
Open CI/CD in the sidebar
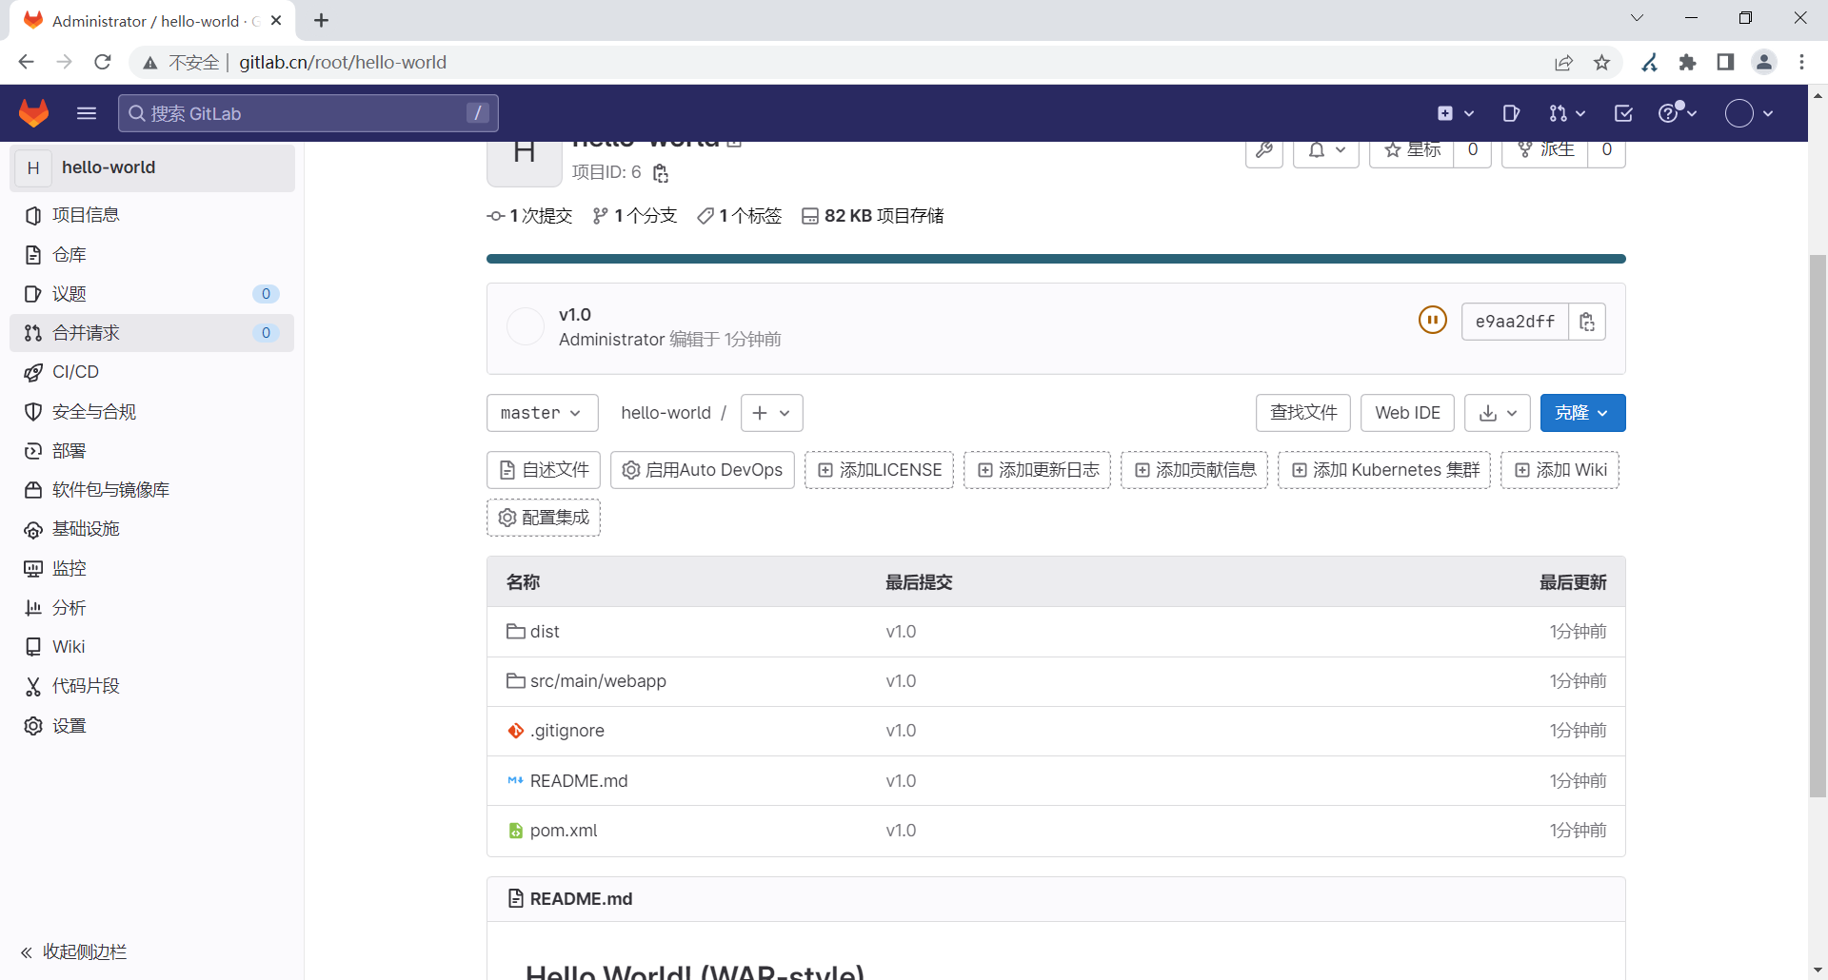[x=152, y=372]
